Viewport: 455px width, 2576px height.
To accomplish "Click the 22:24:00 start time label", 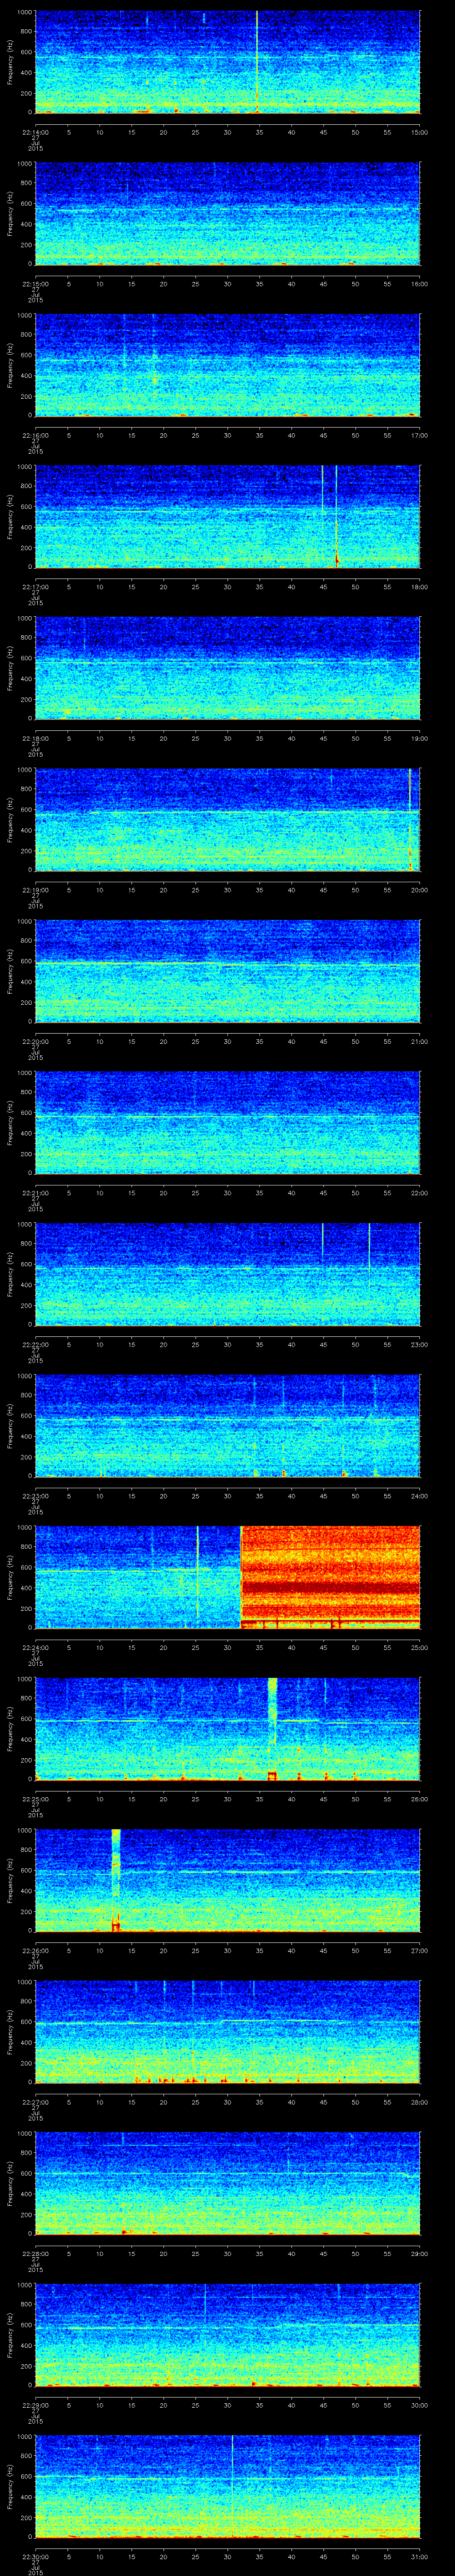I will (35, 1647).
